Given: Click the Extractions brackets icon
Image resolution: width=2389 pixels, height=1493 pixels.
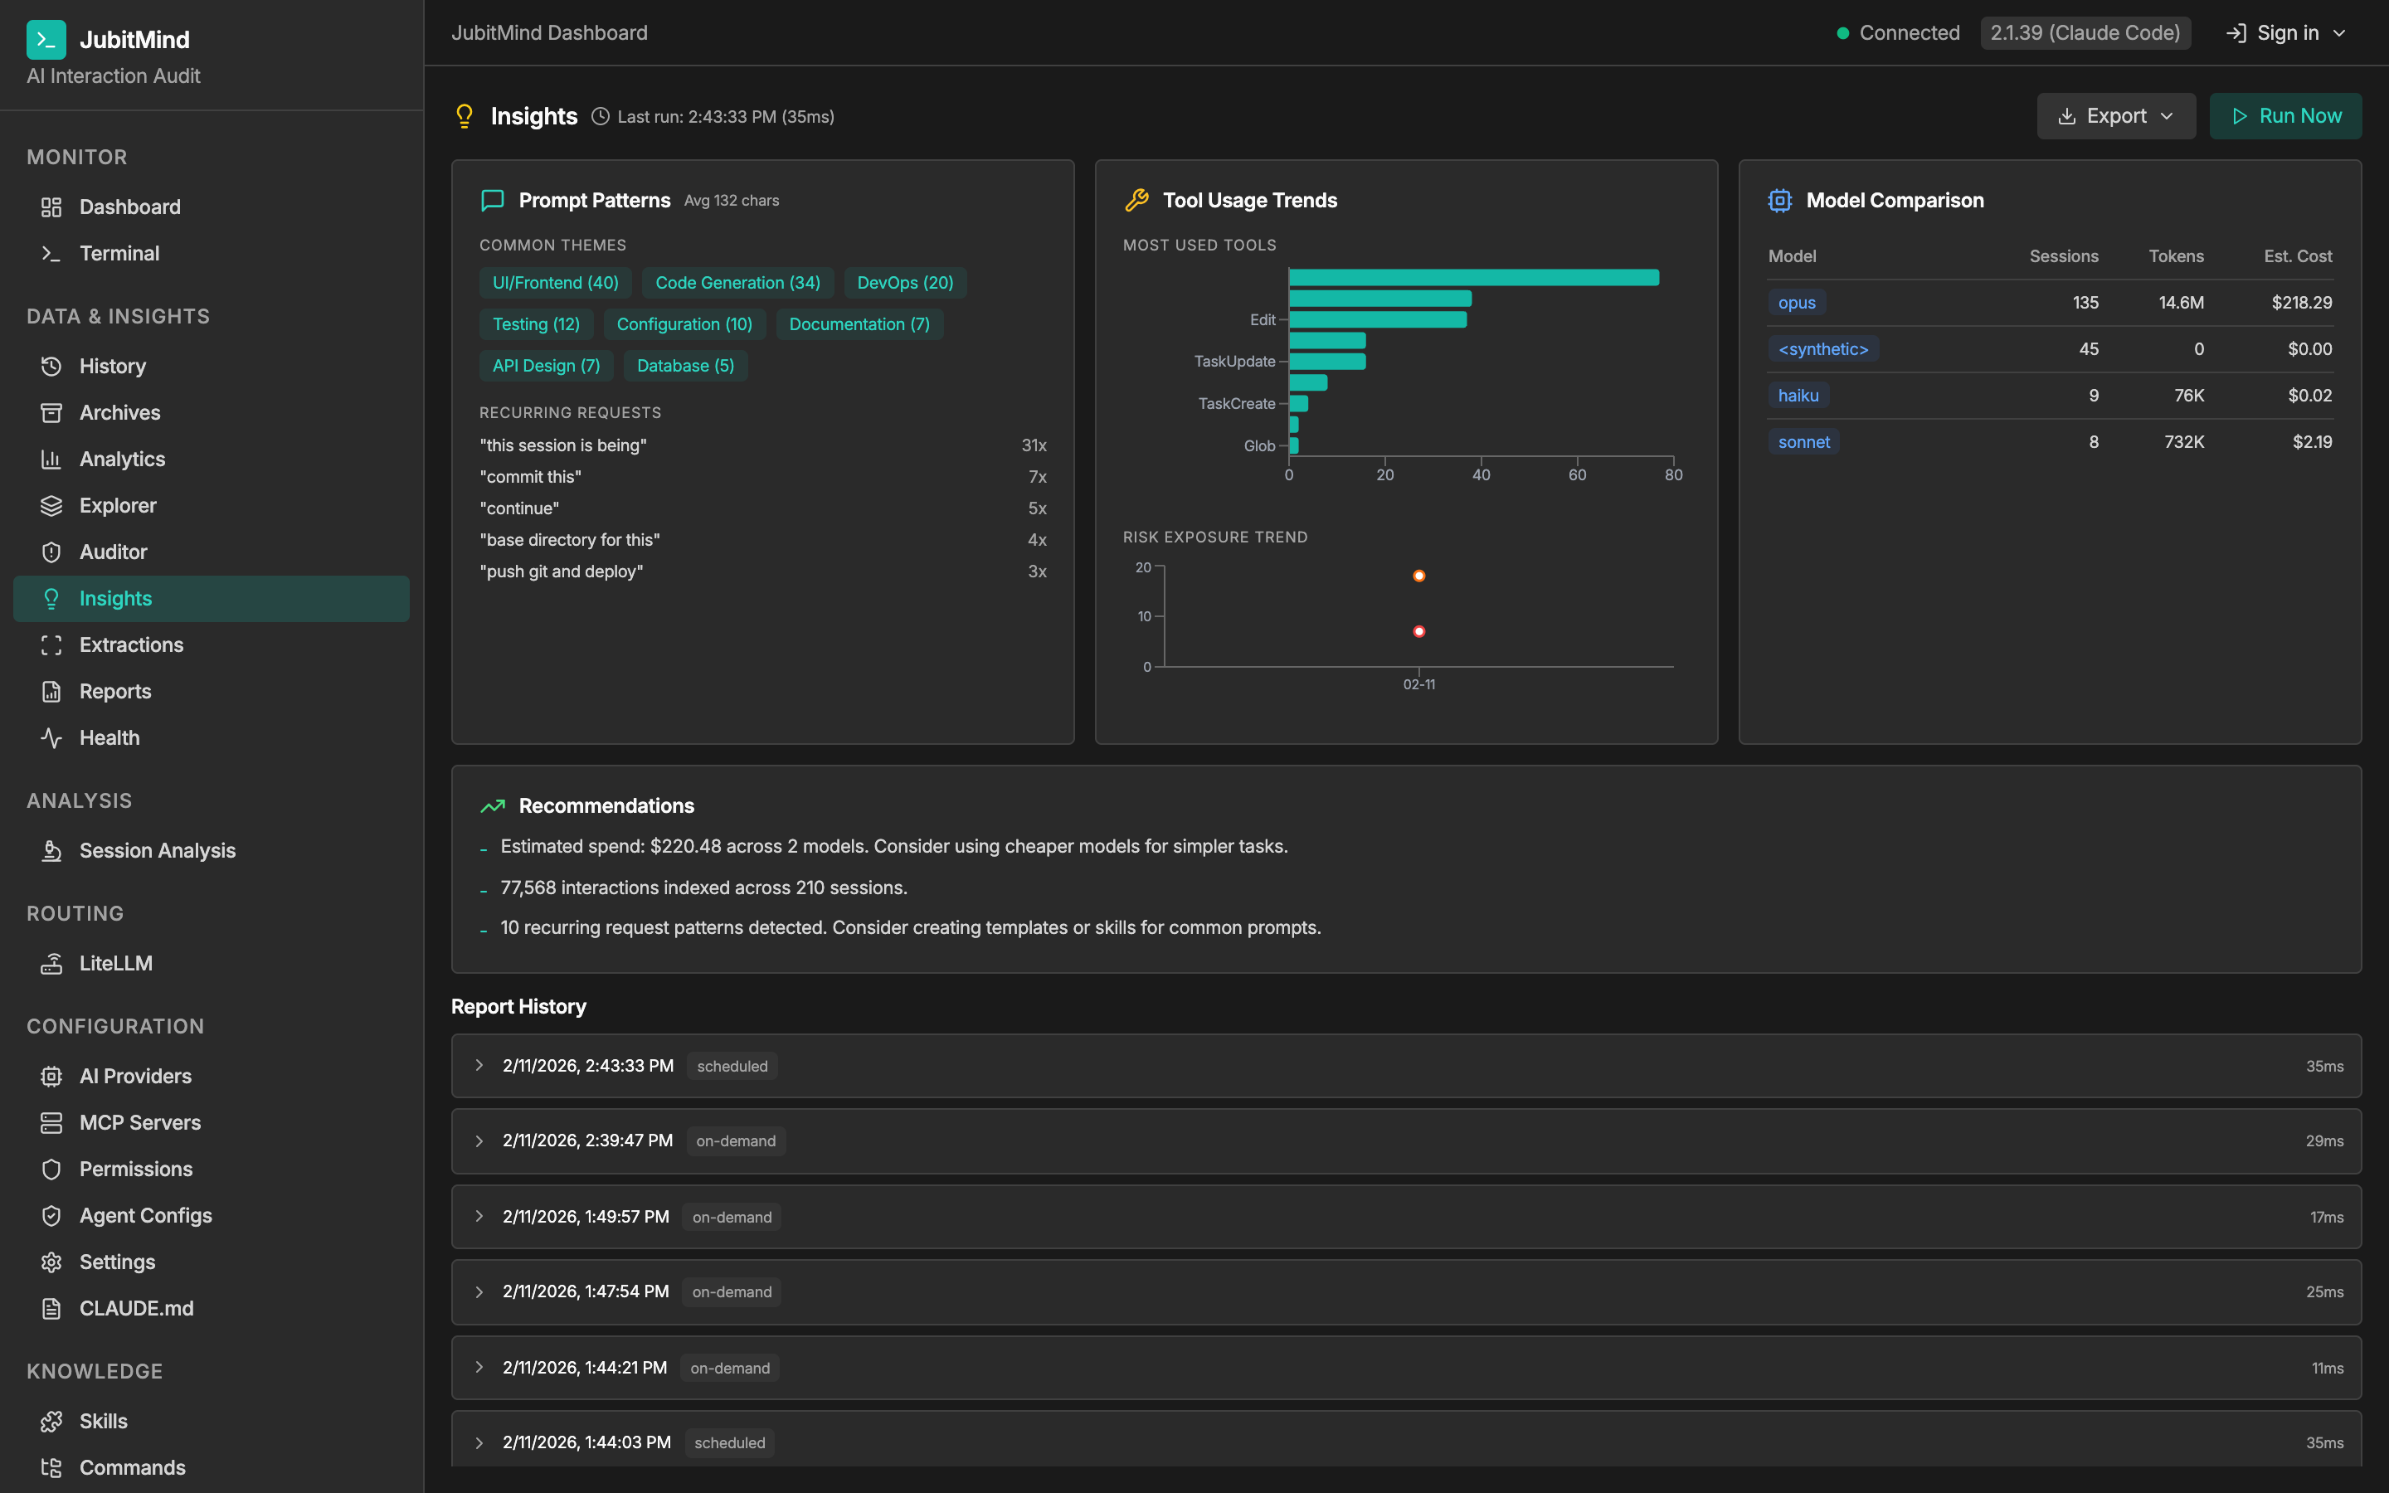Looking at the screenshot, I should [x=52, y=644].
